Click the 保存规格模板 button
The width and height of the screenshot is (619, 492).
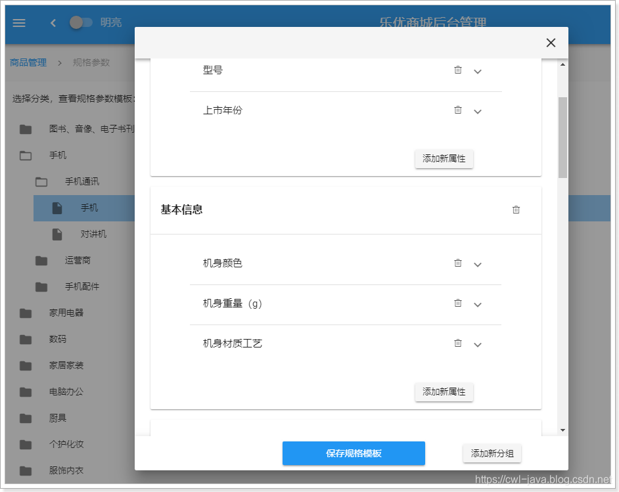click(354, 453)
